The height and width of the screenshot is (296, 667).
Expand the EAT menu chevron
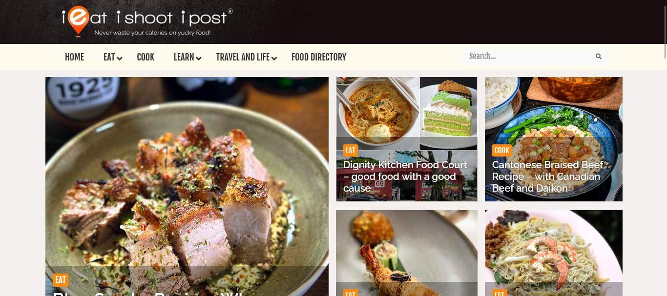pos(120,59)
